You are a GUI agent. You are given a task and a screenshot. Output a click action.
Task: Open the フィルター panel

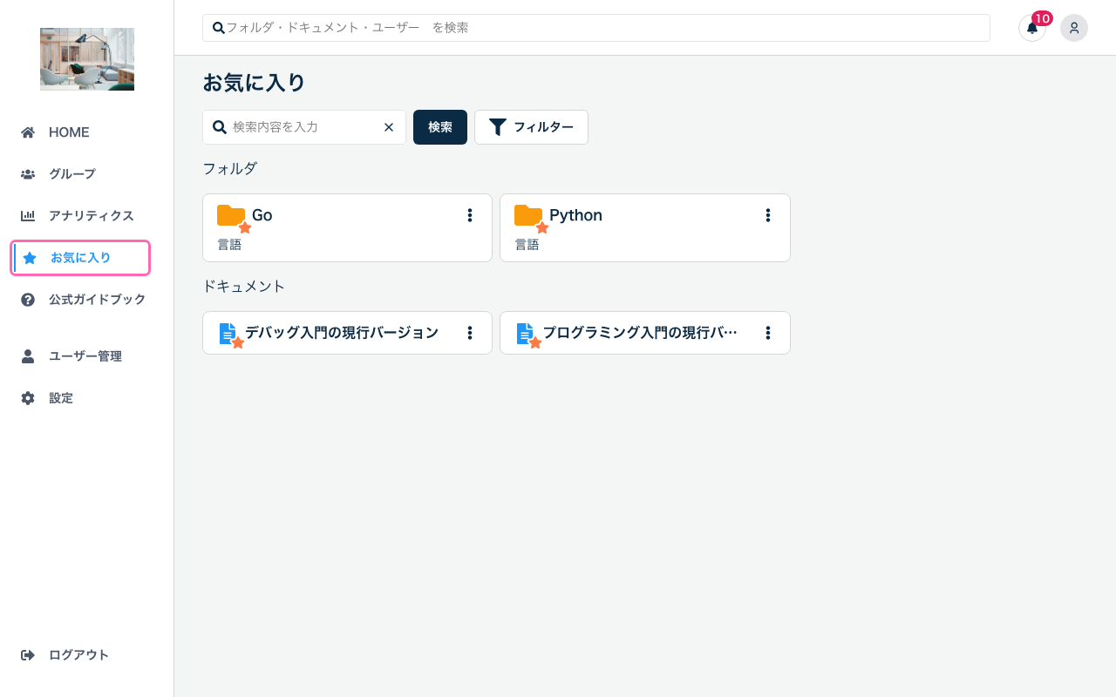531,127
